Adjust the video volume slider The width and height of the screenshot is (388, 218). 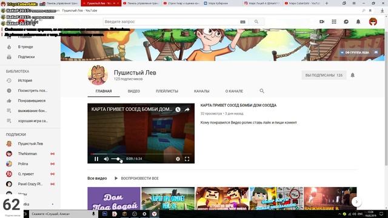pyautogui.click(x=116, y=159)
